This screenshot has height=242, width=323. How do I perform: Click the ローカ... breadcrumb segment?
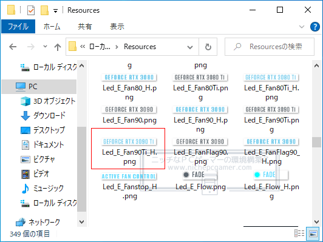point(100,47)
